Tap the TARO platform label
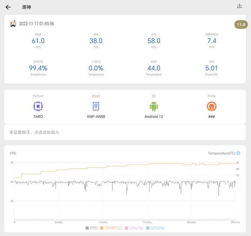The height and width of the screenshot is (236, 251). point(38,117)
